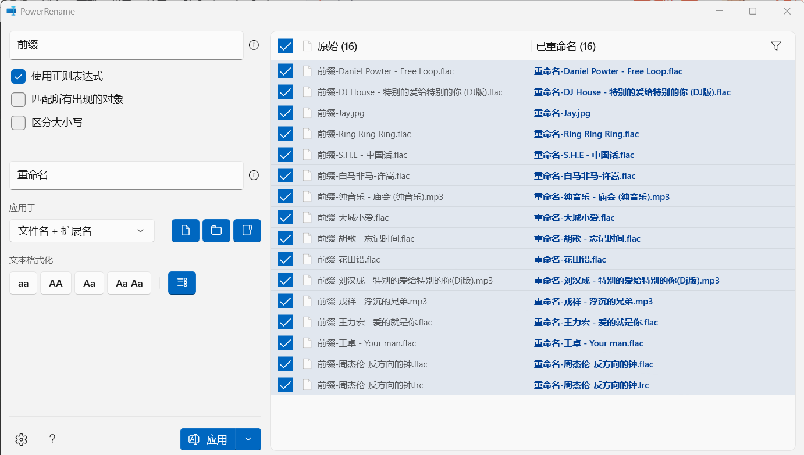The image size is (804, 455).
Task: Toggle the enumerate items list icon
Action: click(x=182, y=283)
